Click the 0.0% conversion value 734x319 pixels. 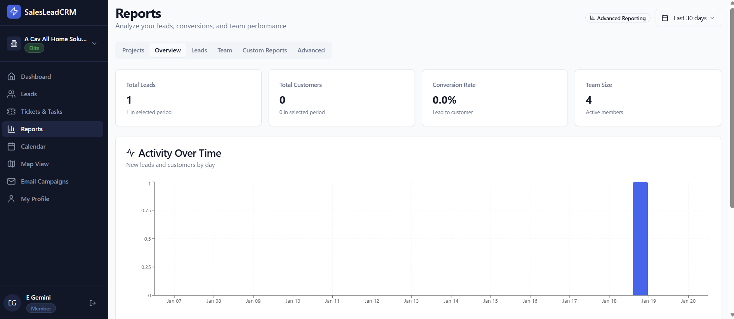[x=444, y=100]
